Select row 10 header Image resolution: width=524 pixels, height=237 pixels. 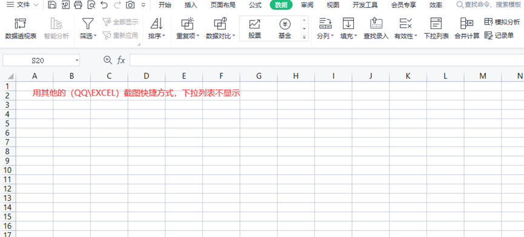click(x=8, y=170)
